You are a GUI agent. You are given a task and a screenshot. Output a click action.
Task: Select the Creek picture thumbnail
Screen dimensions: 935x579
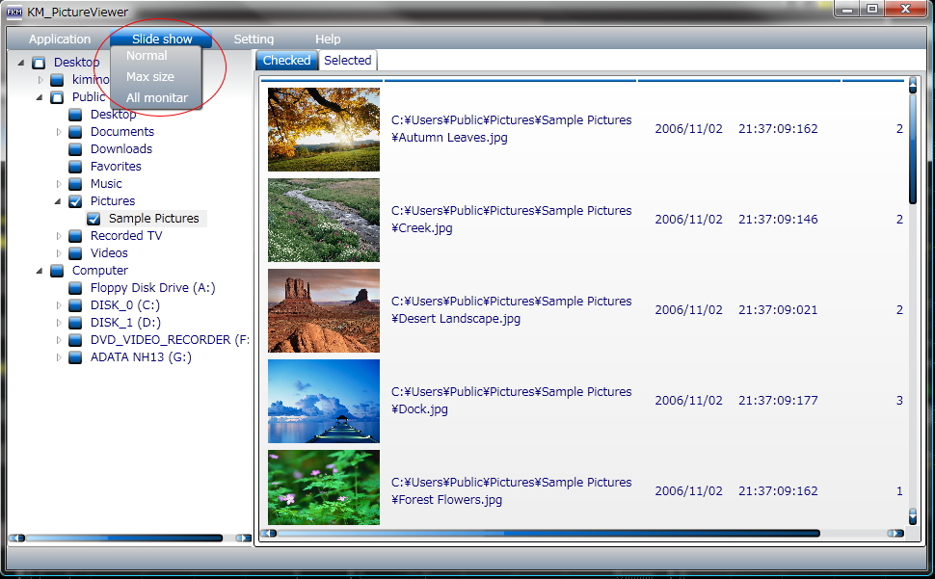click(x=324, y=220)
